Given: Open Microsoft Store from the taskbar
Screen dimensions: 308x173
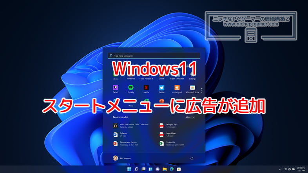Looking at the screenshot, I should point(179,169).
